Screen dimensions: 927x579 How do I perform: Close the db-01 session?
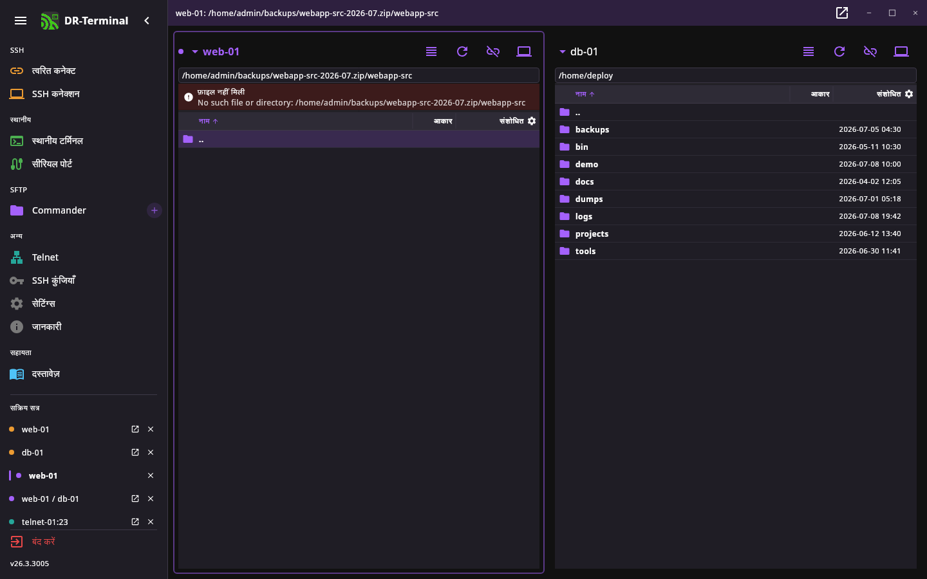151,452
